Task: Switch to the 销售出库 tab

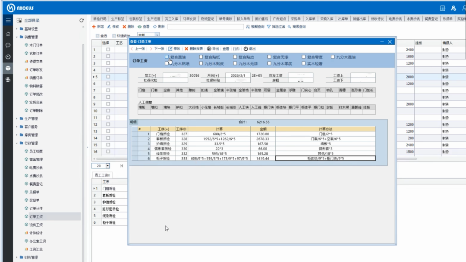Action: pyautogui.click(x=359, y=19)
